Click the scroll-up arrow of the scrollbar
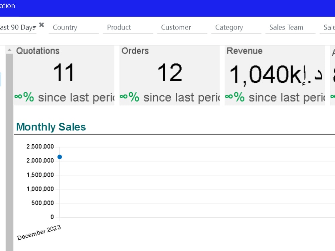 point(9,50)
